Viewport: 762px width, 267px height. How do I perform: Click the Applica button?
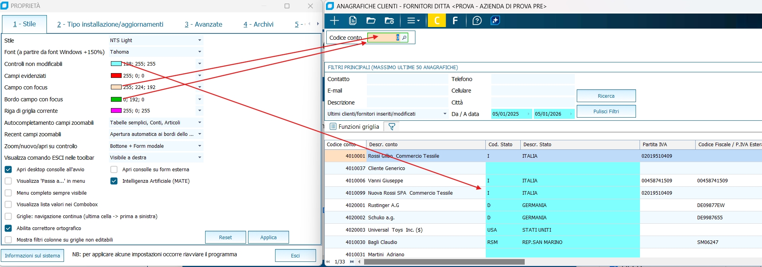268,238
